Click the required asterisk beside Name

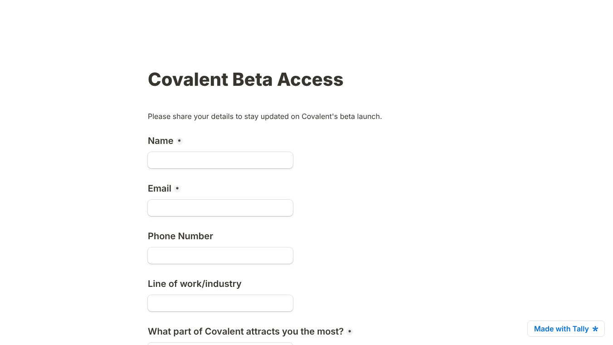pyautogui.click(x=179, y=141)
